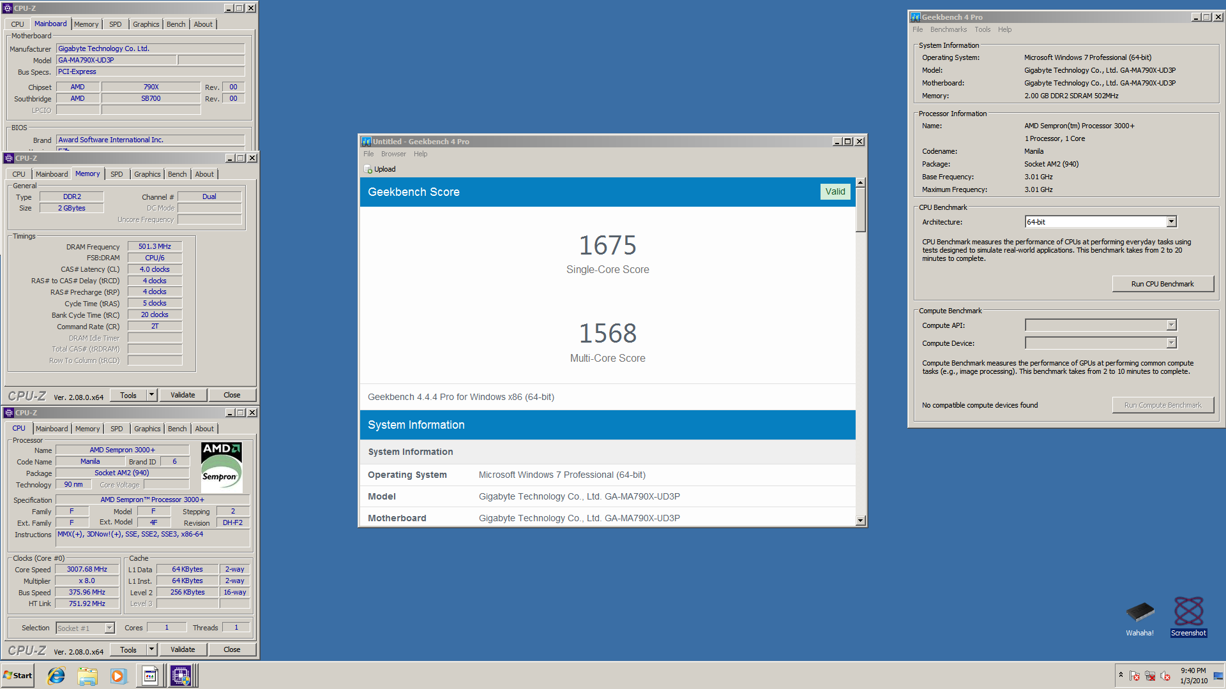Screen dimensions: 1226x689
Task: Click the Geekbench taskbar document icon
Action: [x=150, y=676]
